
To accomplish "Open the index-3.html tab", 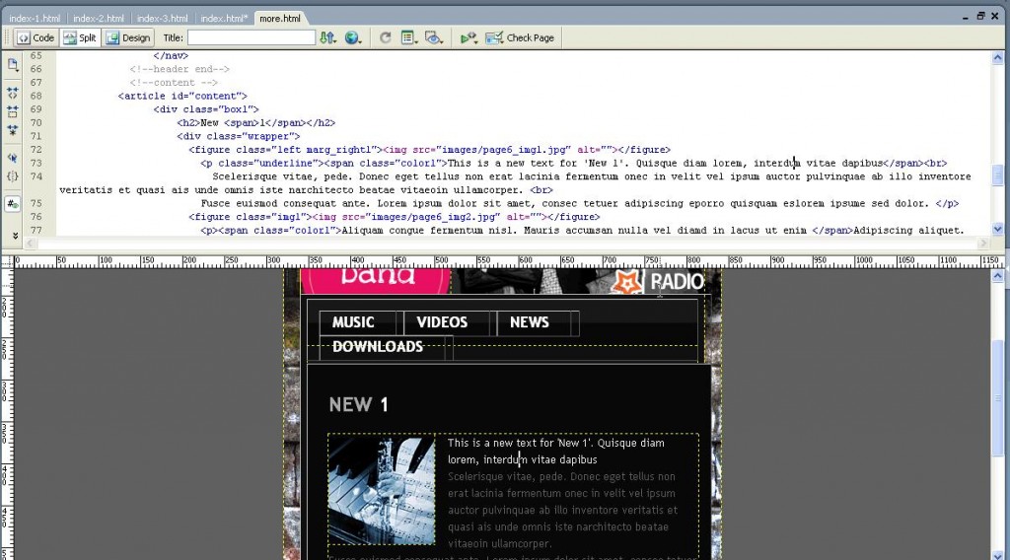I will (x=162, y=18).
